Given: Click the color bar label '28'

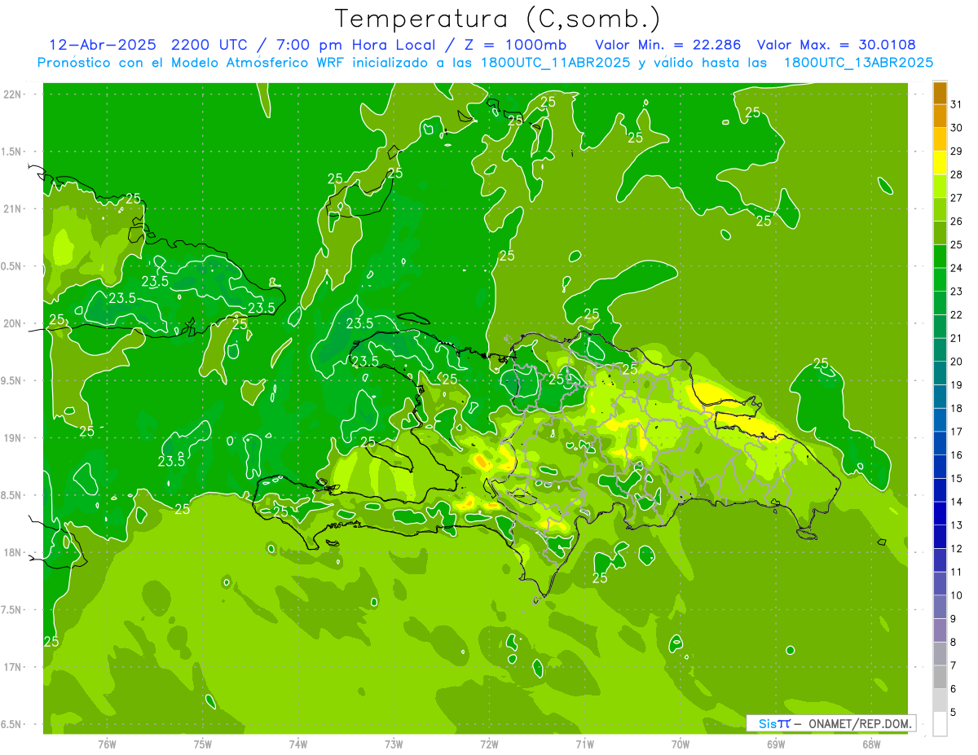Looking at the screenshot, I should (x=957, y=174).
